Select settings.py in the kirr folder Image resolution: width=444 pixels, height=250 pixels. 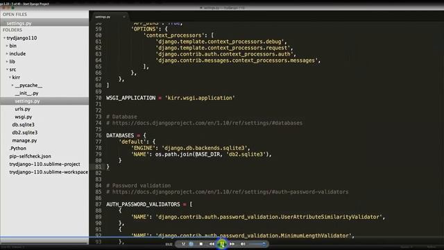(x=44, y=101)
